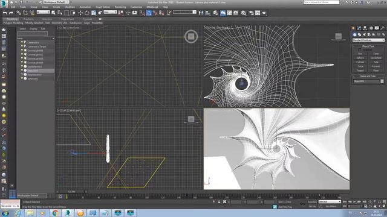Open the Material Editor icon
The width and height of the screenshot is (387, 217).
(244, 13)
